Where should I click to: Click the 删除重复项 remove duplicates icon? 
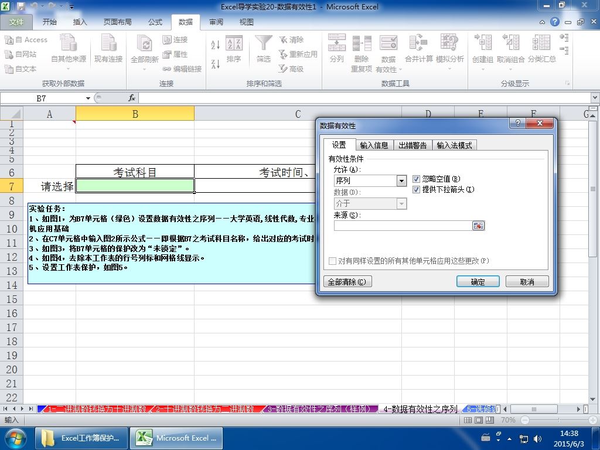[x=362, y=43]
